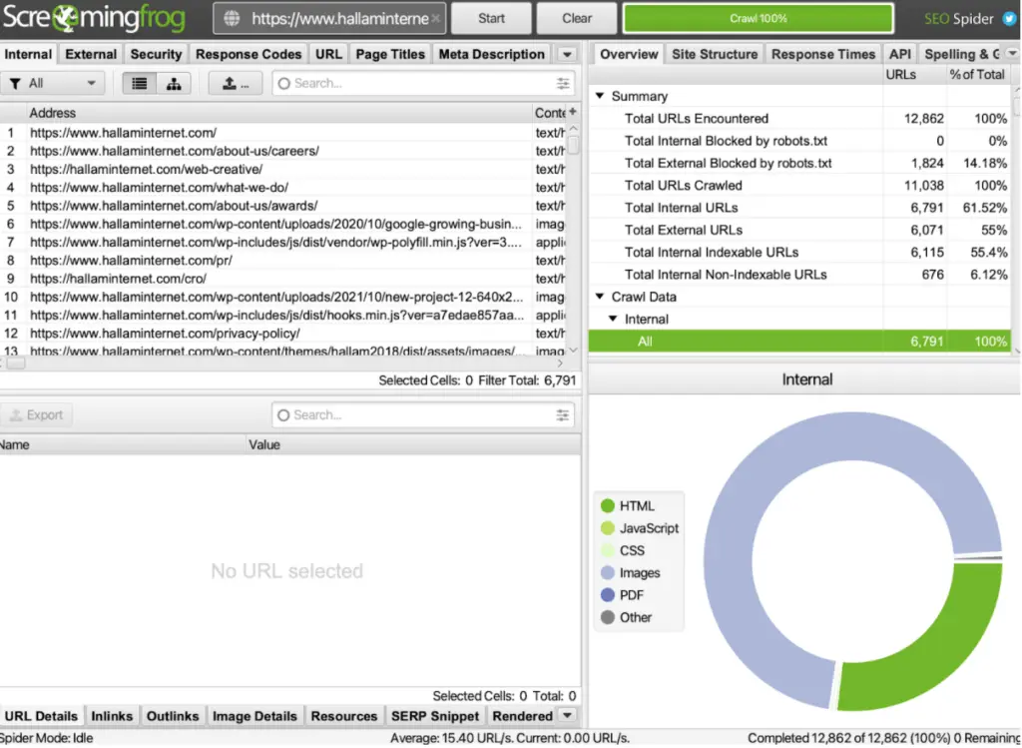Click the magnifier icon in the upper search box
Viewport: 1022px width, 748px height.
pos(283,84)
